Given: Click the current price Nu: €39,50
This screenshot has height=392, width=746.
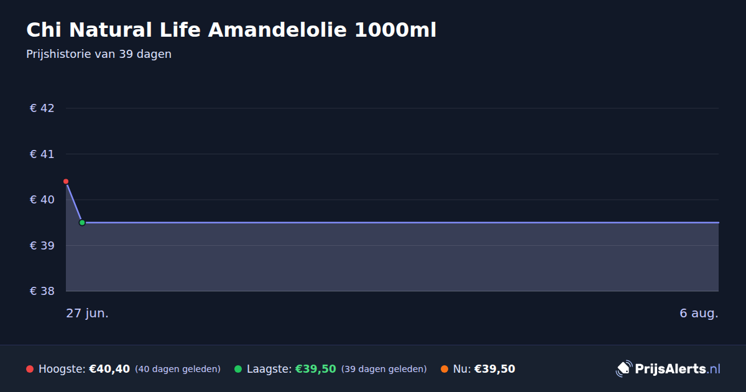Looking at the screenshot, I should click(484, 369).
